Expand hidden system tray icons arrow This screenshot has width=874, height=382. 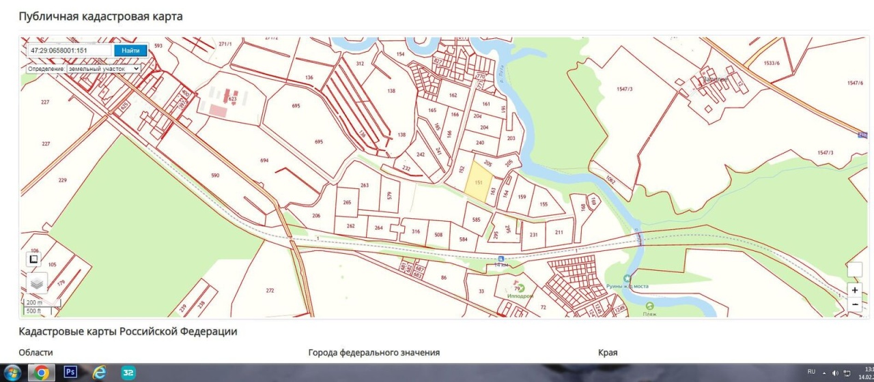click(x=823, y=373)
